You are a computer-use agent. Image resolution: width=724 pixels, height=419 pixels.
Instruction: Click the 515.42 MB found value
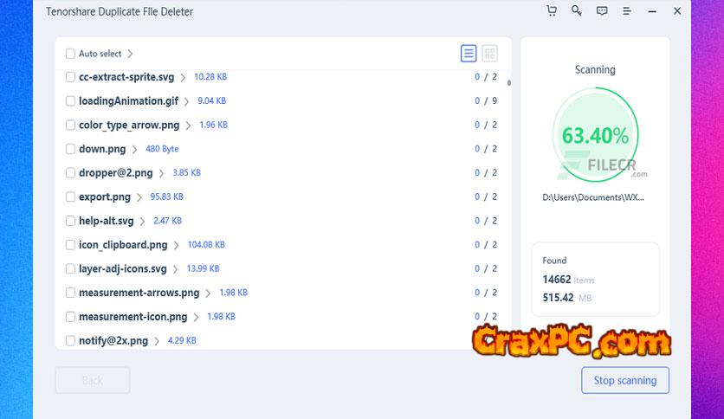coord(559,298)
